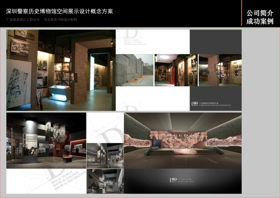Click the 成功案例 heading

(x=260, y=21)
